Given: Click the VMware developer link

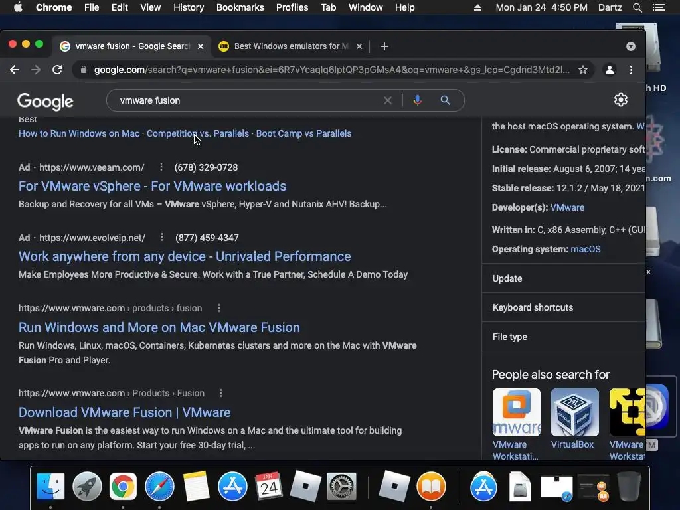Looking at the screenshot, I should [567, 207].
